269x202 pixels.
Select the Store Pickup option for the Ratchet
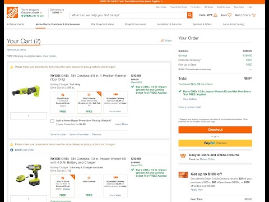click(63, 103)
